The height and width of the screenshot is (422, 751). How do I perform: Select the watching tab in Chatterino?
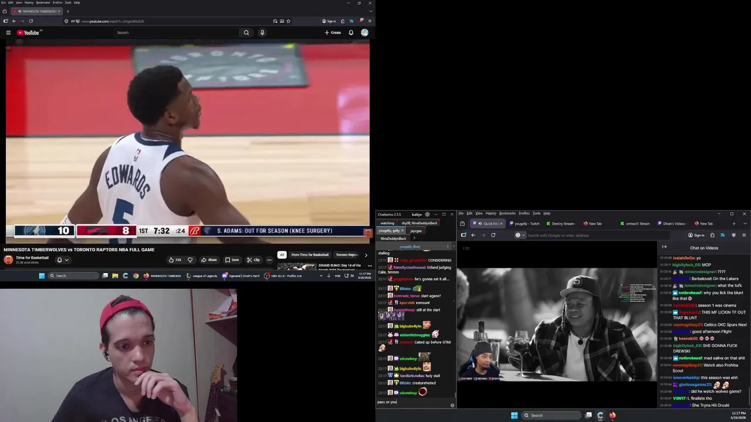[387, 223]
